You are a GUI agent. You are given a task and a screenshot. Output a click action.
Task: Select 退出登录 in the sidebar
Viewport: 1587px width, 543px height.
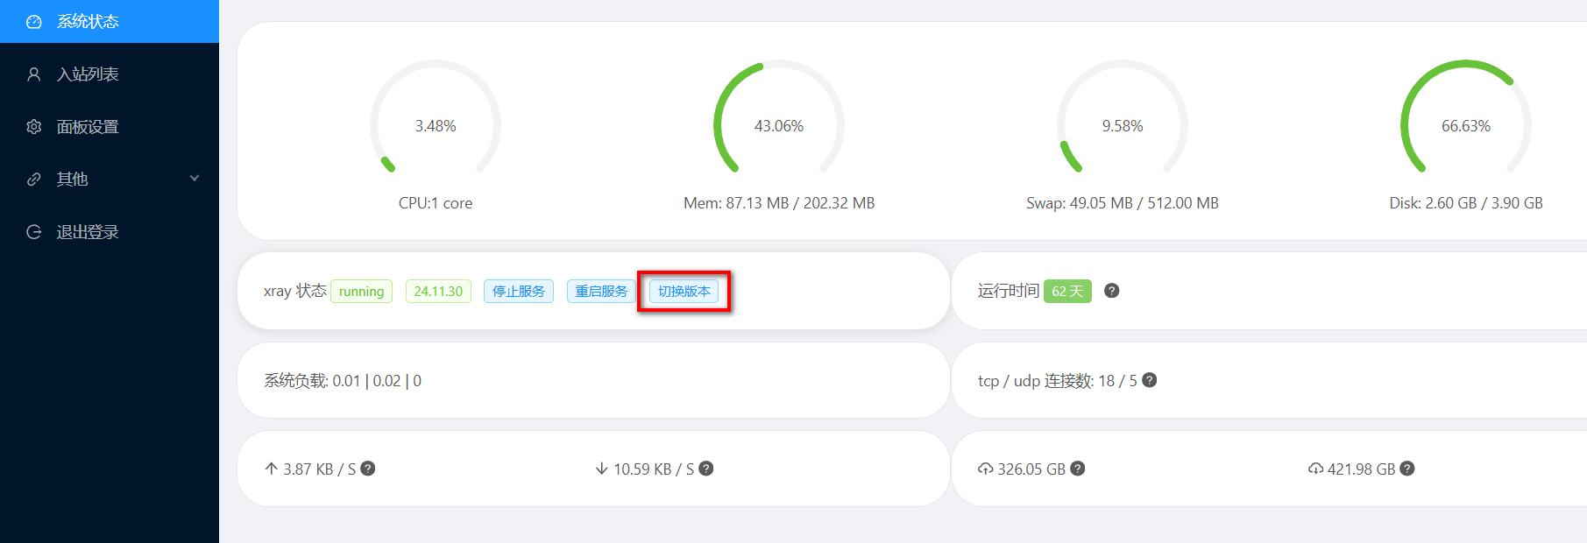click(110, 232)
